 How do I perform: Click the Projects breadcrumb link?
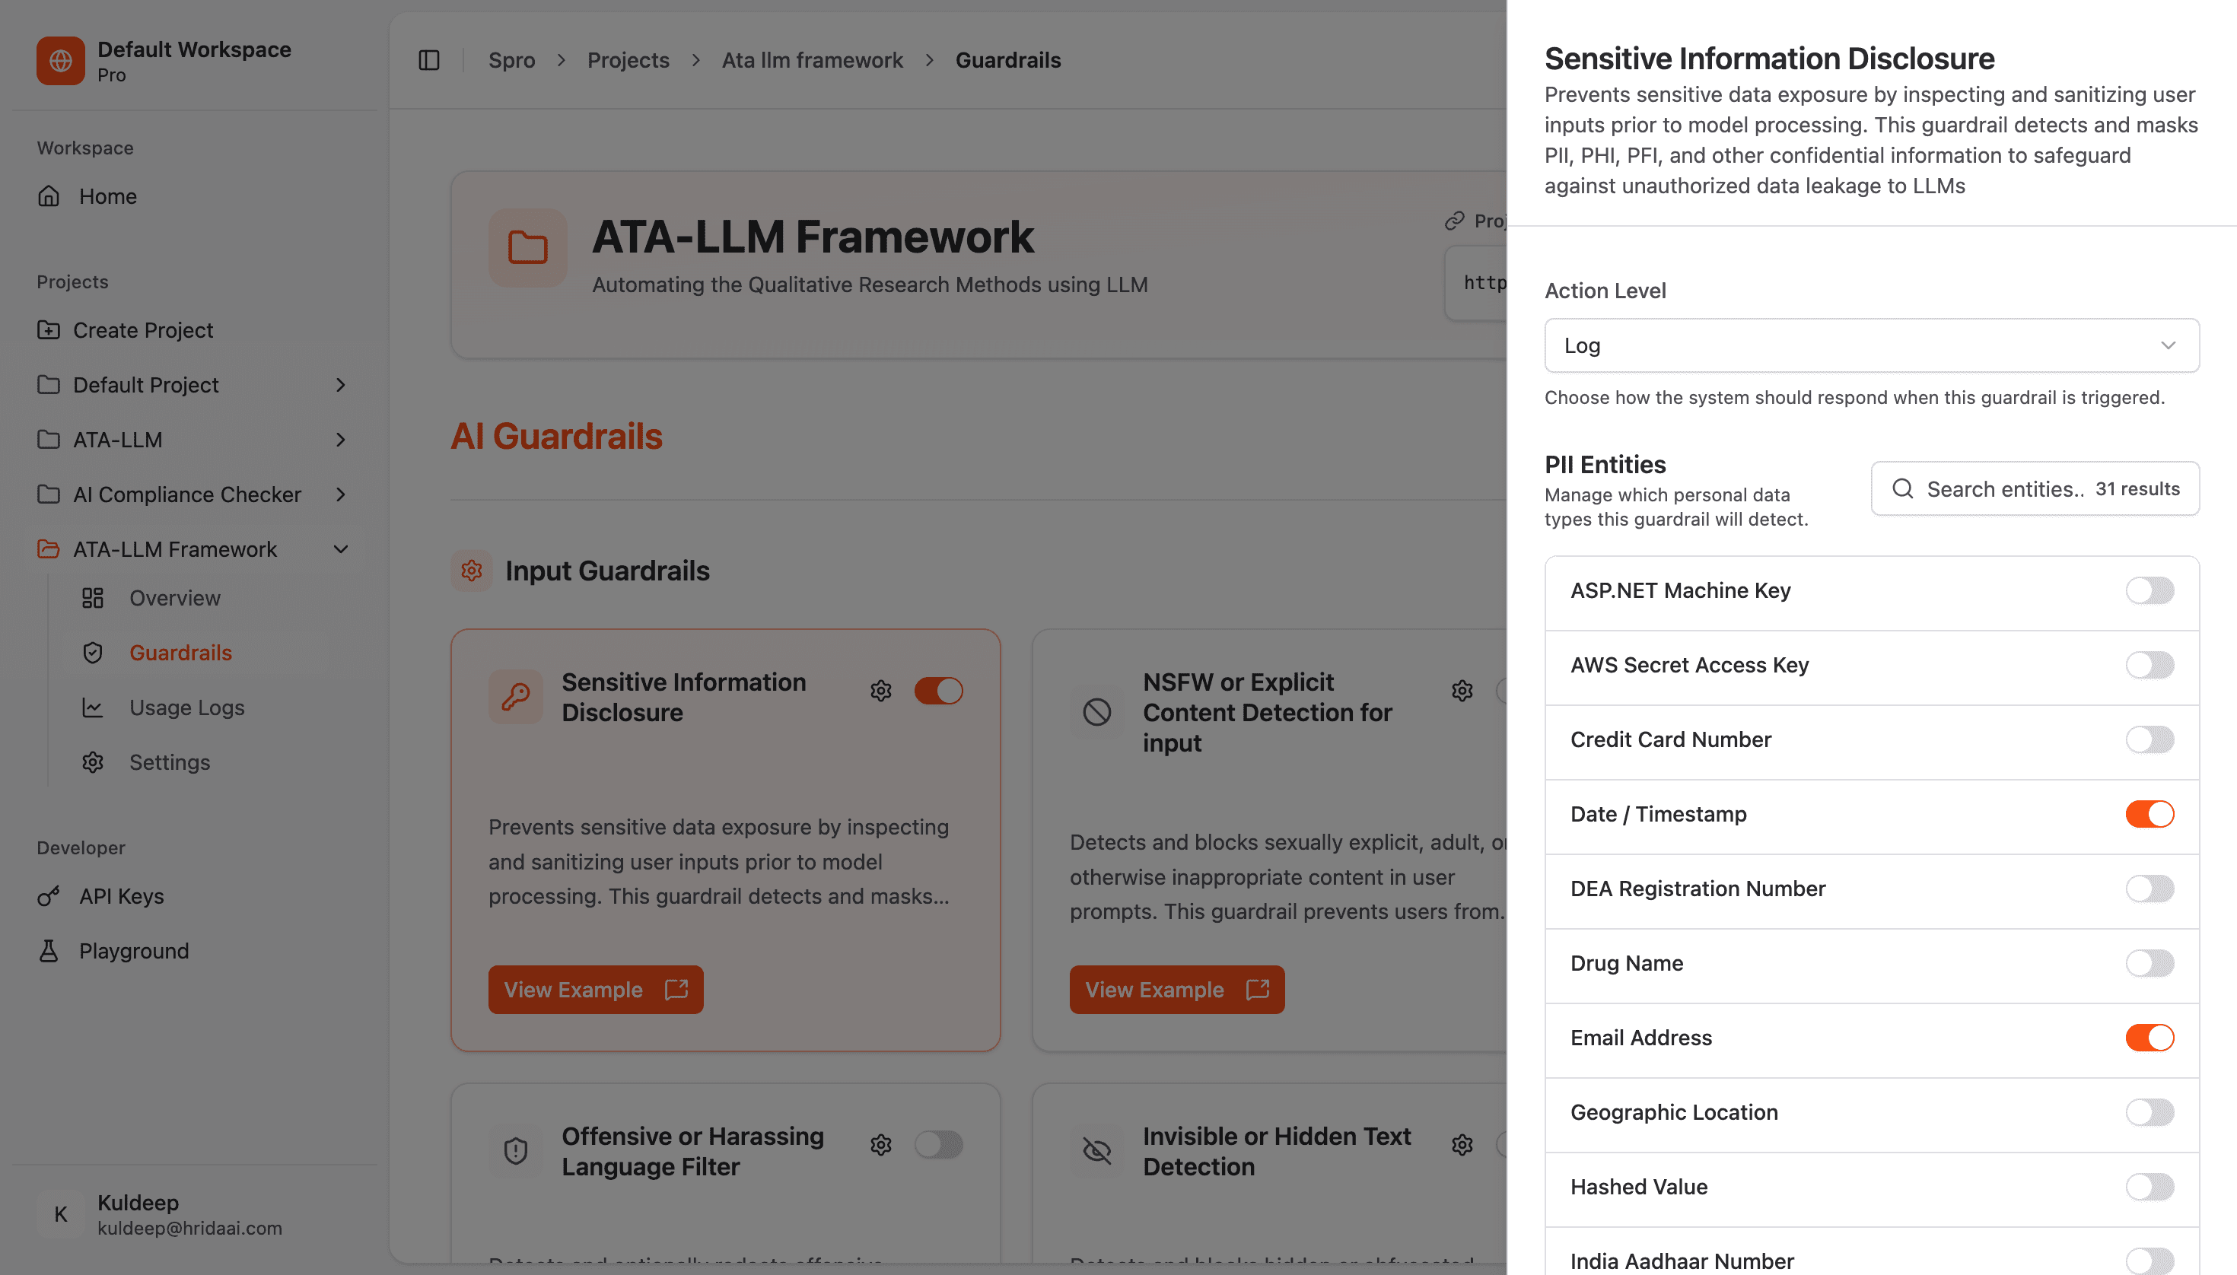(x=627, y=60)
